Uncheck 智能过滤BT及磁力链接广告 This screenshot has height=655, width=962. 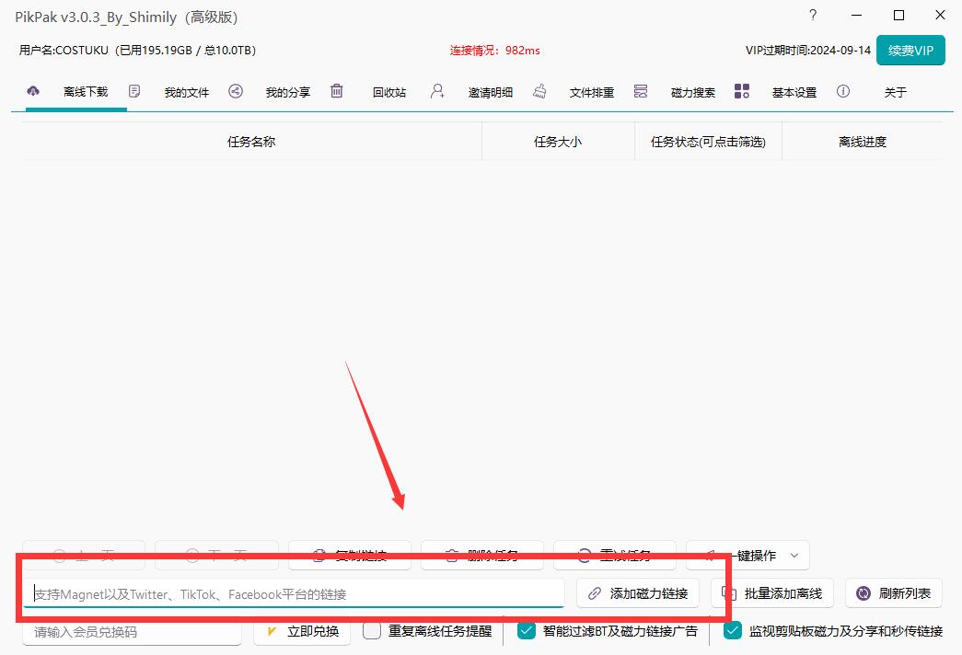tap(527, 631)
